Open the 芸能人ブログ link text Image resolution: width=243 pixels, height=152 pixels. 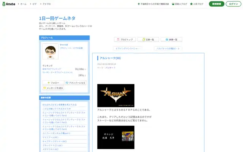(x=181, y=4)
